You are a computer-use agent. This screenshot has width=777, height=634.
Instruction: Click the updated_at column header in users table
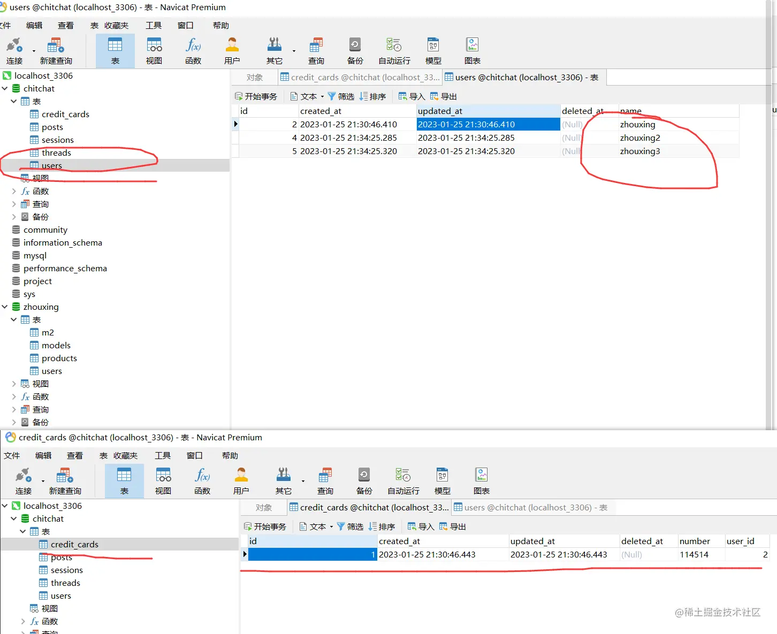[x=488, y=111]
